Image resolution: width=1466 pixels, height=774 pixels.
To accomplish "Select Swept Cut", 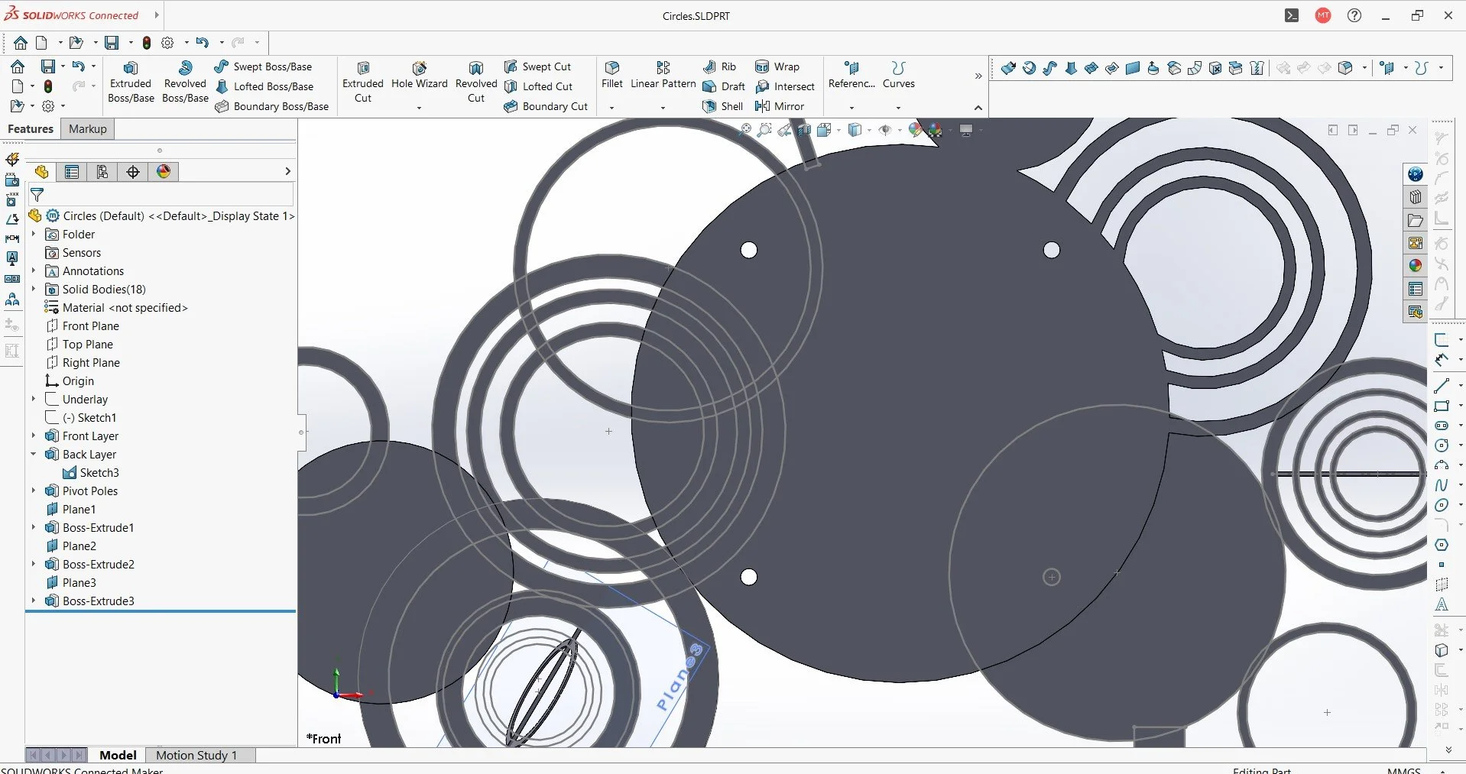I will [x=537, y=66].
